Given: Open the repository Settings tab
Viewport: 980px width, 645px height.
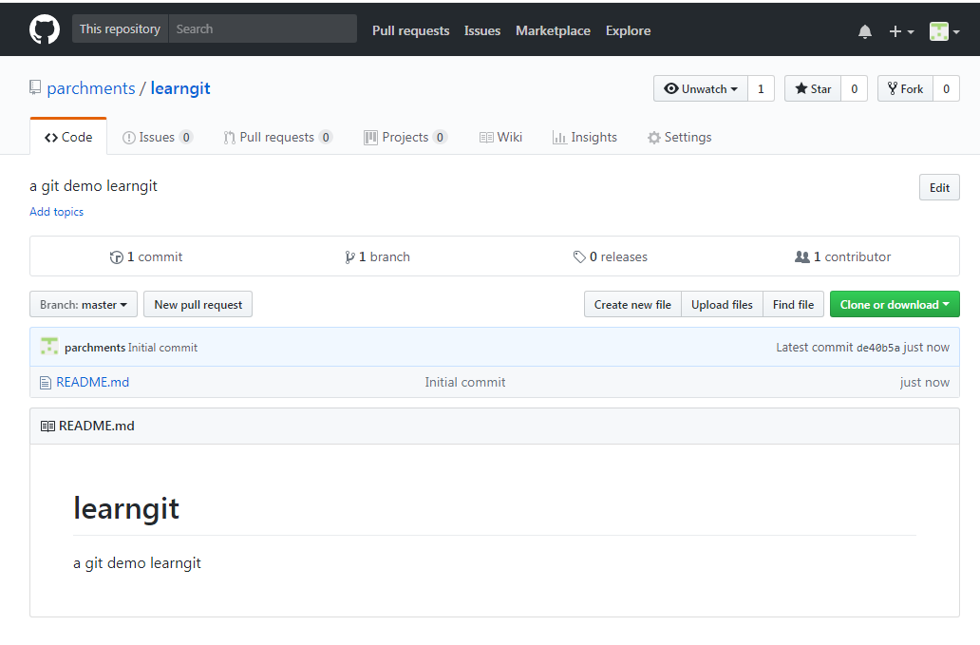Looking at the screenshot, I should 679,137.
